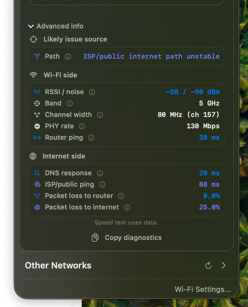Open the info tooltip next to Path
Screen dimensions: 248x307
click(68, 56)
